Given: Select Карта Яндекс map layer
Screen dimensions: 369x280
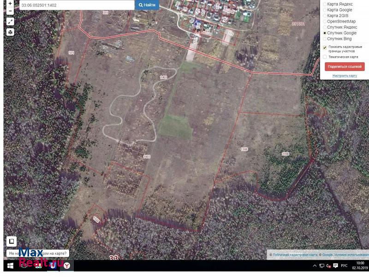Looking at the screenshot, I should click(x=325, y=4).
